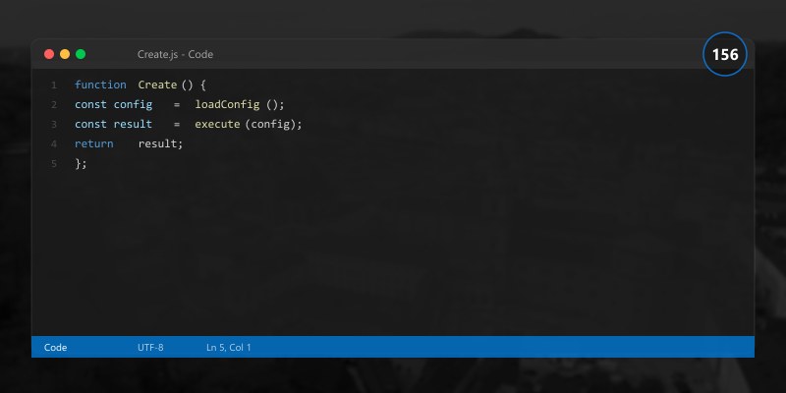Image resolution: width=786 pixels, height=393 pixels.
Task: Click line number 4 in gutter
Action: [x=54, y=143]
